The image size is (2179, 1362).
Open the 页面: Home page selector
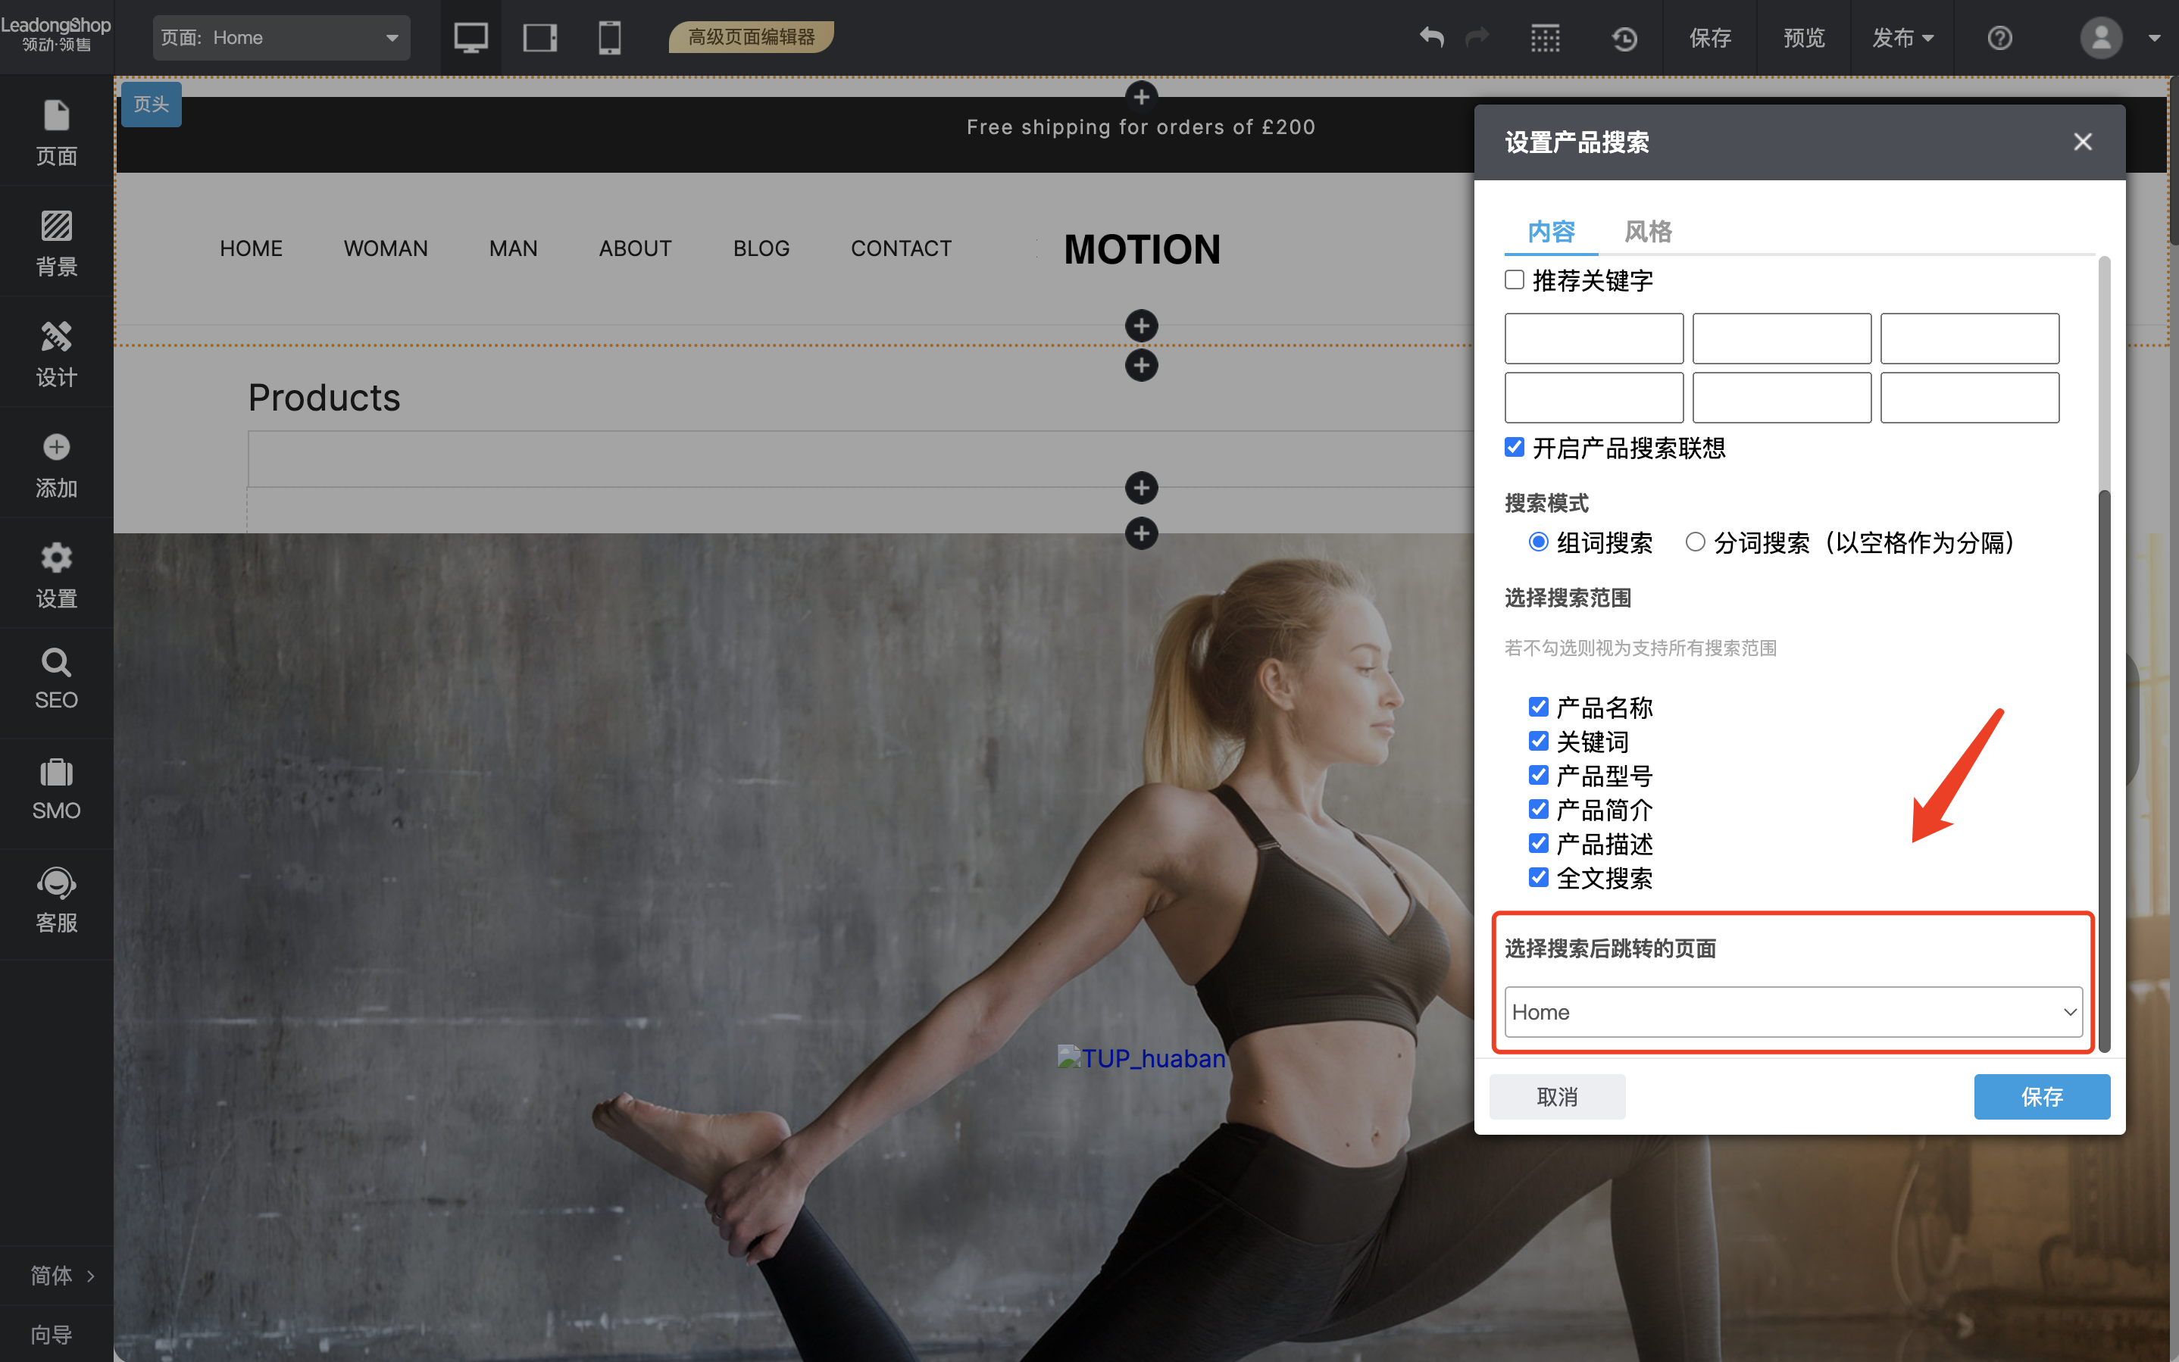point(280,38)
